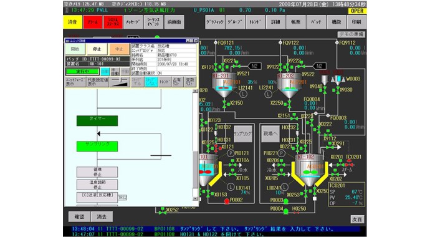Click the N2 inlet tag next to X9221
This screenshot has width=430, height=237.
click(254, 66)
